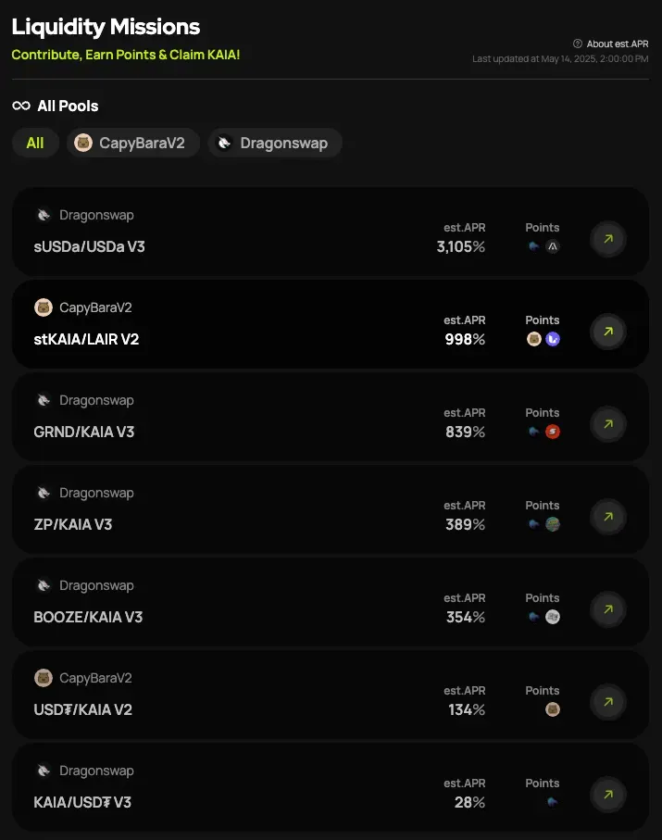
Task: Launch BOOZE/KAIA V3 via arrow icon
Action: pyautogui.click(x=608, y=609)
